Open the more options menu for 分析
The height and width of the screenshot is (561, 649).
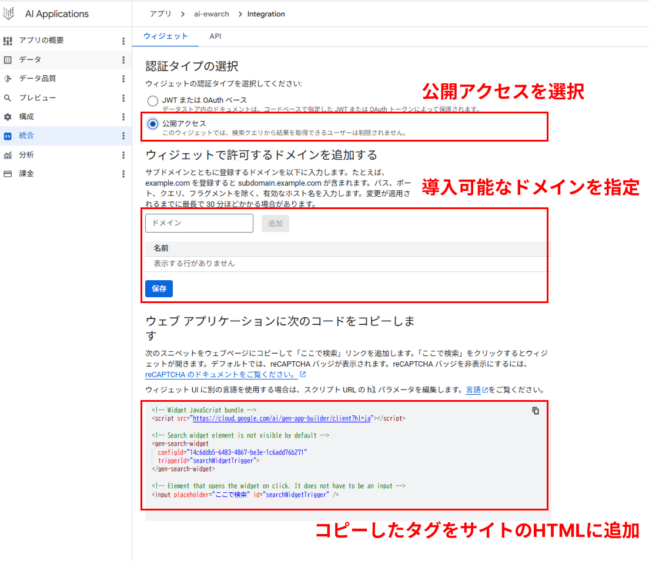123,155
